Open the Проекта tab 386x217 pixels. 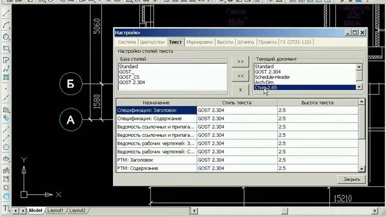click(267, 42)
